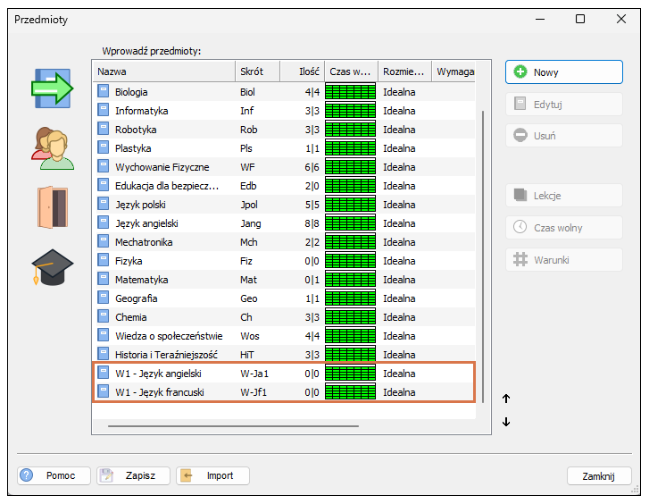Click the green arrow subjects icon in sidebar

coord(52,88)
